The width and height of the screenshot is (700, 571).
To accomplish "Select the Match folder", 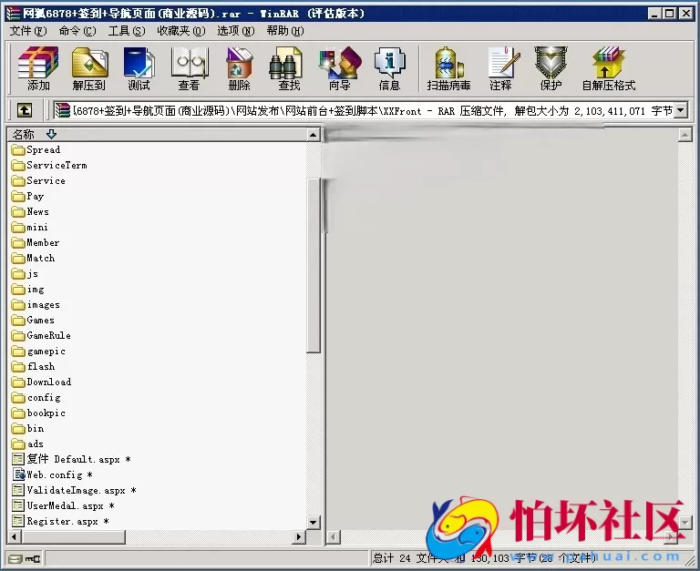I will point(33,259).
